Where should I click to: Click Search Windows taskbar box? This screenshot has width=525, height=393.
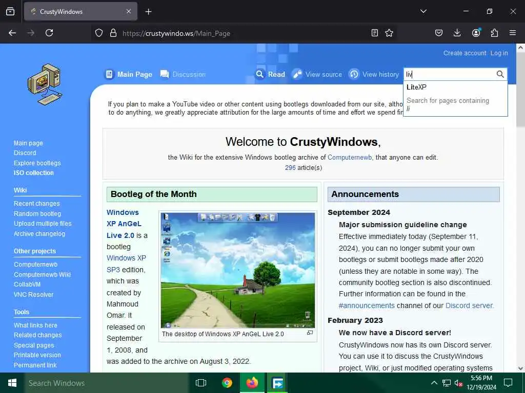click(107, 383)
